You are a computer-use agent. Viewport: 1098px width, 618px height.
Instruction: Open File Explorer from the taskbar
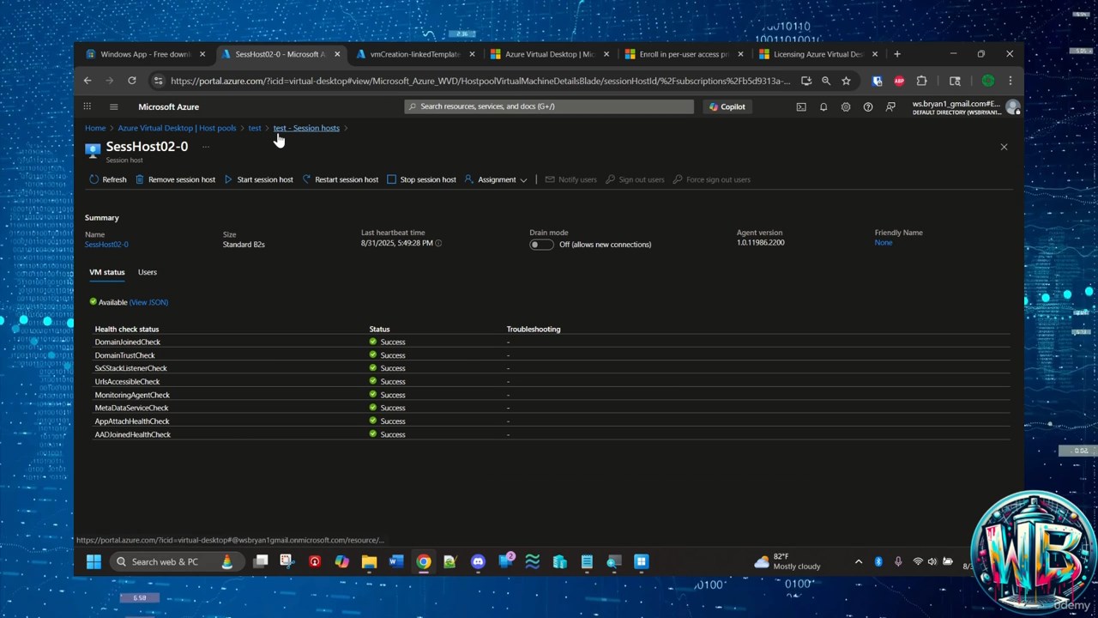pos(369,562)
